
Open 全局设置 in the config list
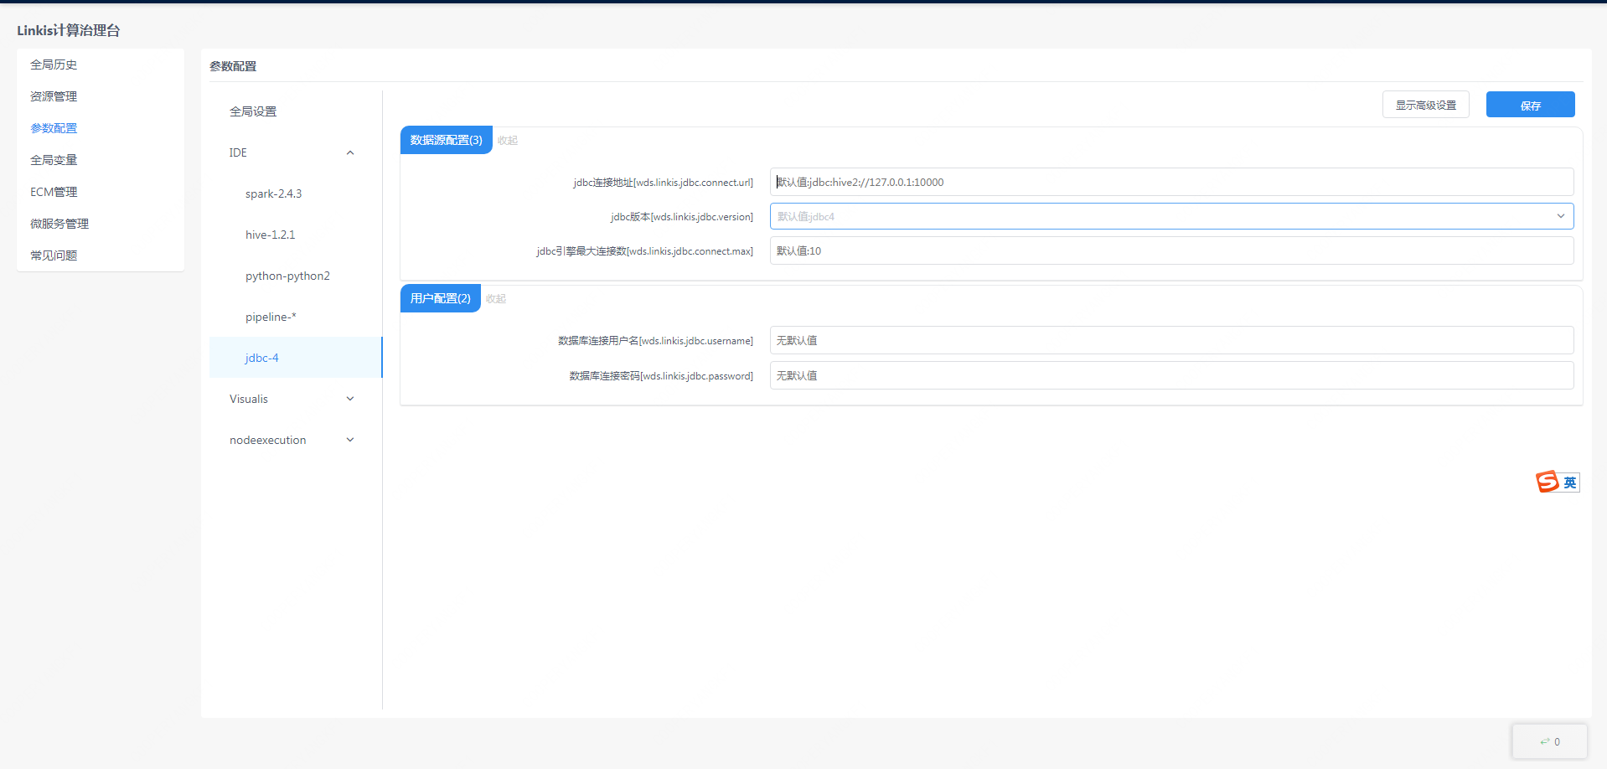(x=253, y=111)
